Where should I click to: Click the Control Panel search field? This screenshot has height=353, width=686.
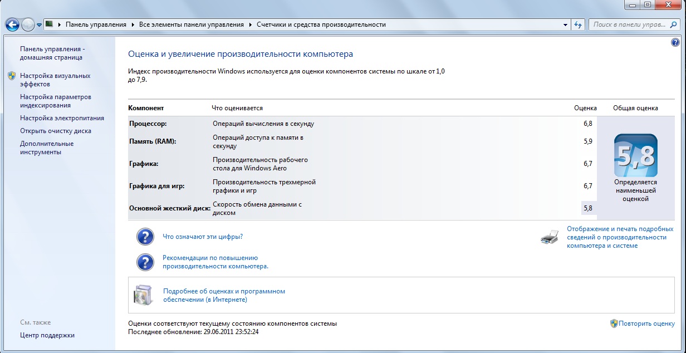click(629, 24)
